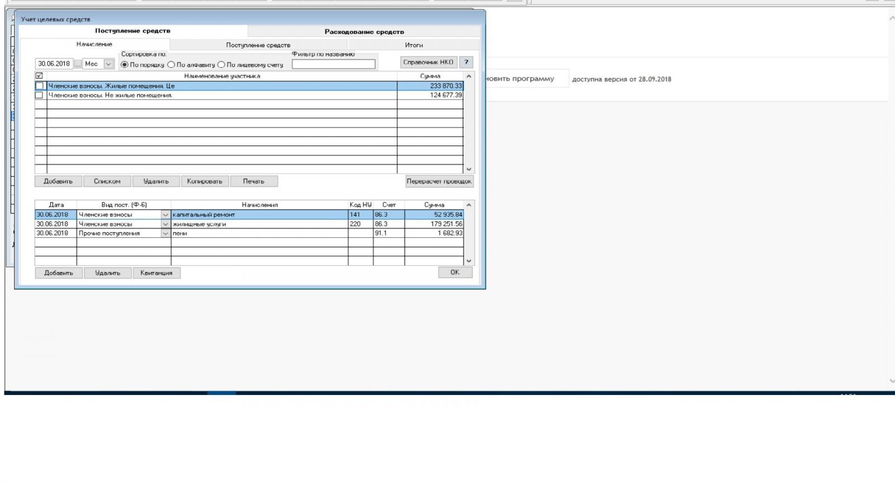Expand 'Прочие поступления' type dropdown
This screenshot has width=895, height=485.
(x=165, y=233)
